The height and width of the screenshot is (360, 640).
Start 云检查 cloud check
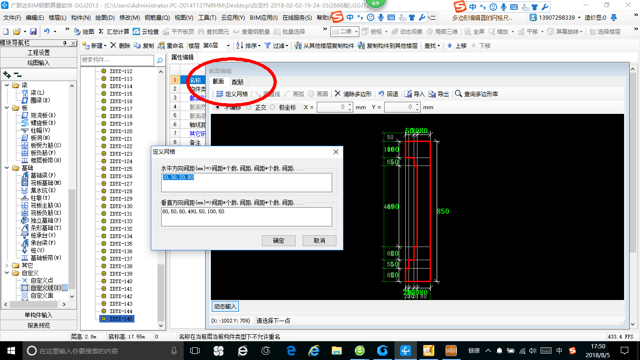146,31
